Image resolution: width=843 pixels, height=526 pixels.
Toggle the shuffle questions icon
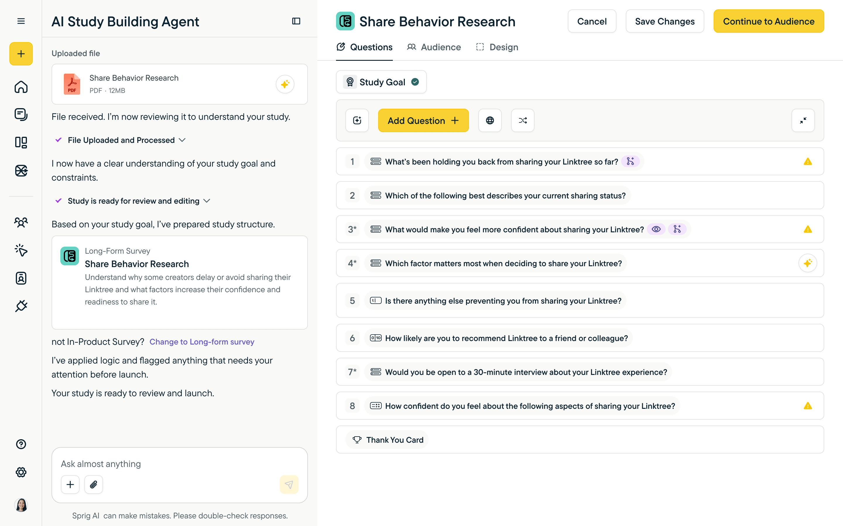pyautogui.click(x=522, y=120)
